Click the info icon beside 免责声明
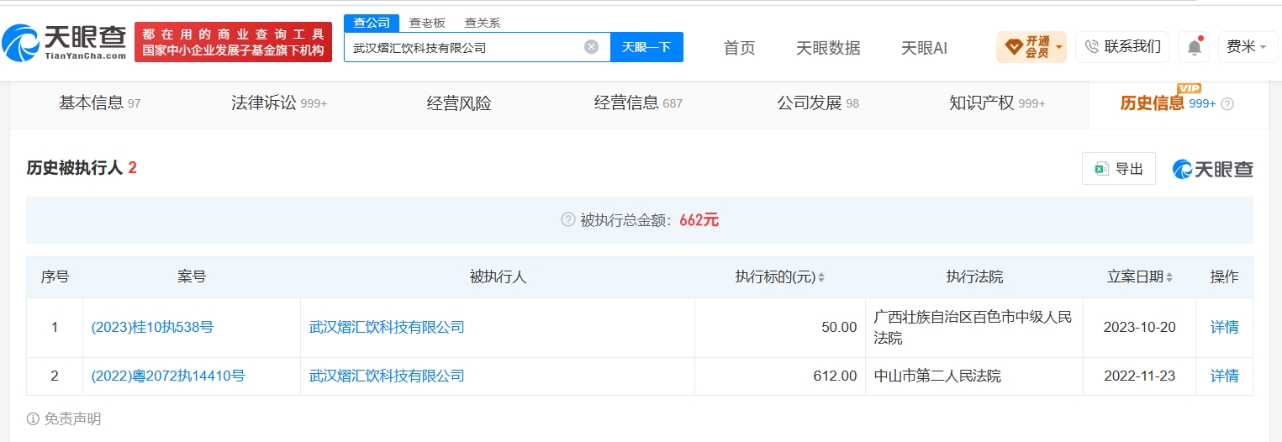Screen dimensions: 1282x442 tap(33, 418)
